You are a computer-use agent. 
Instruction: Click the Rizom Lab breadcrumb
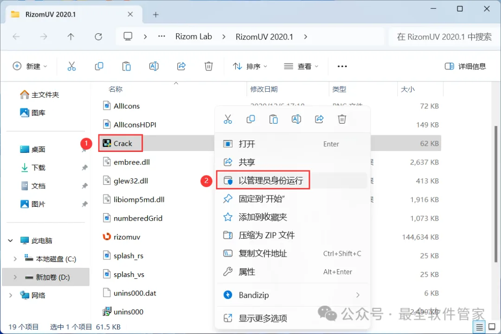click(193, 37)
